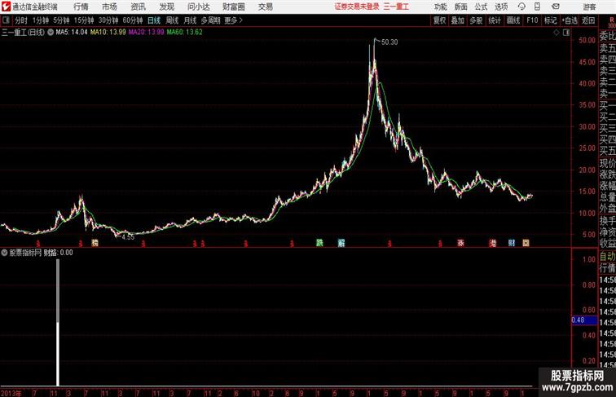Image resolution: width=616 pixels, height=397 pixels.
Task: Click the 叠加 button
Action: pos(458,20)
